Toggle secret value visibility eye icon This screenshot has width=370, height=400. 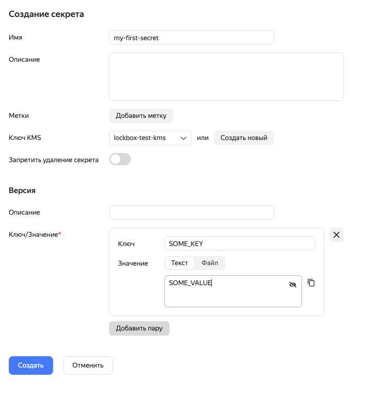pyautogui.click(x=293, y=284)
